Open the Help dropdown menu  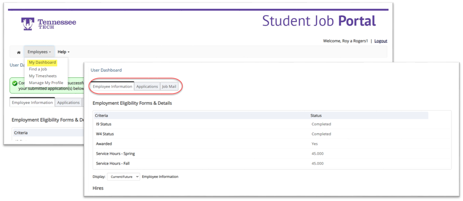click(63, 52)
